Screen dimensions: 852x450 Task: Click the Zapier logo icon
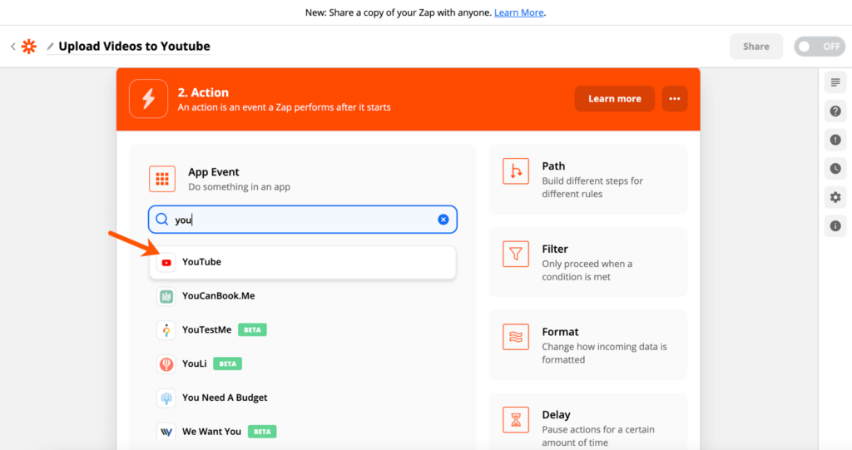[x=29, y=47]
